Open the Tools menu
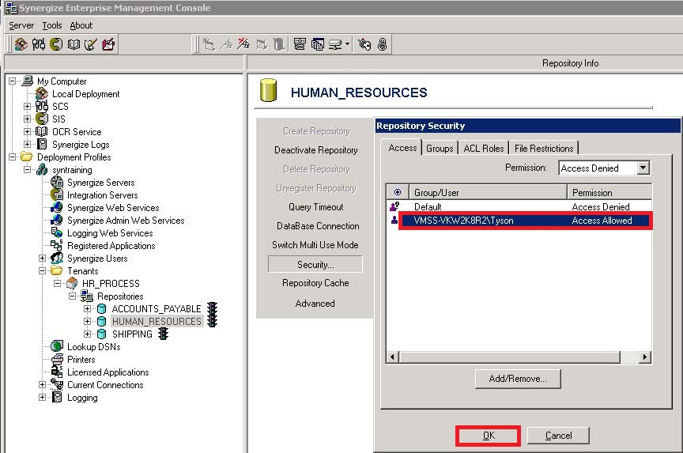This screenshot has height=453, width=683. coord(52,25)
